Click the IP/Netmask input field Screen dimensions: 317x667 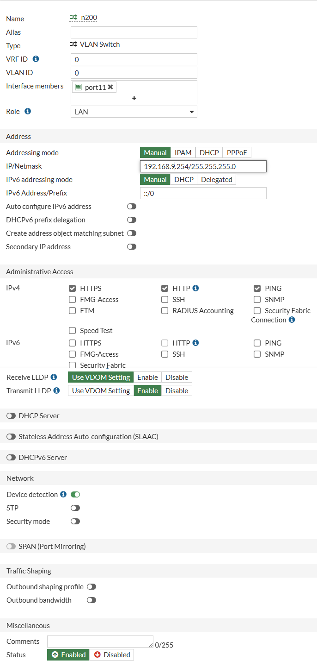coord(203,166)
